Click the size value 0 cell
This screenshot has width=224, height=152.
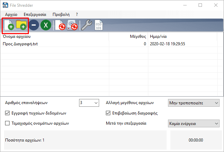pos(145,44)
